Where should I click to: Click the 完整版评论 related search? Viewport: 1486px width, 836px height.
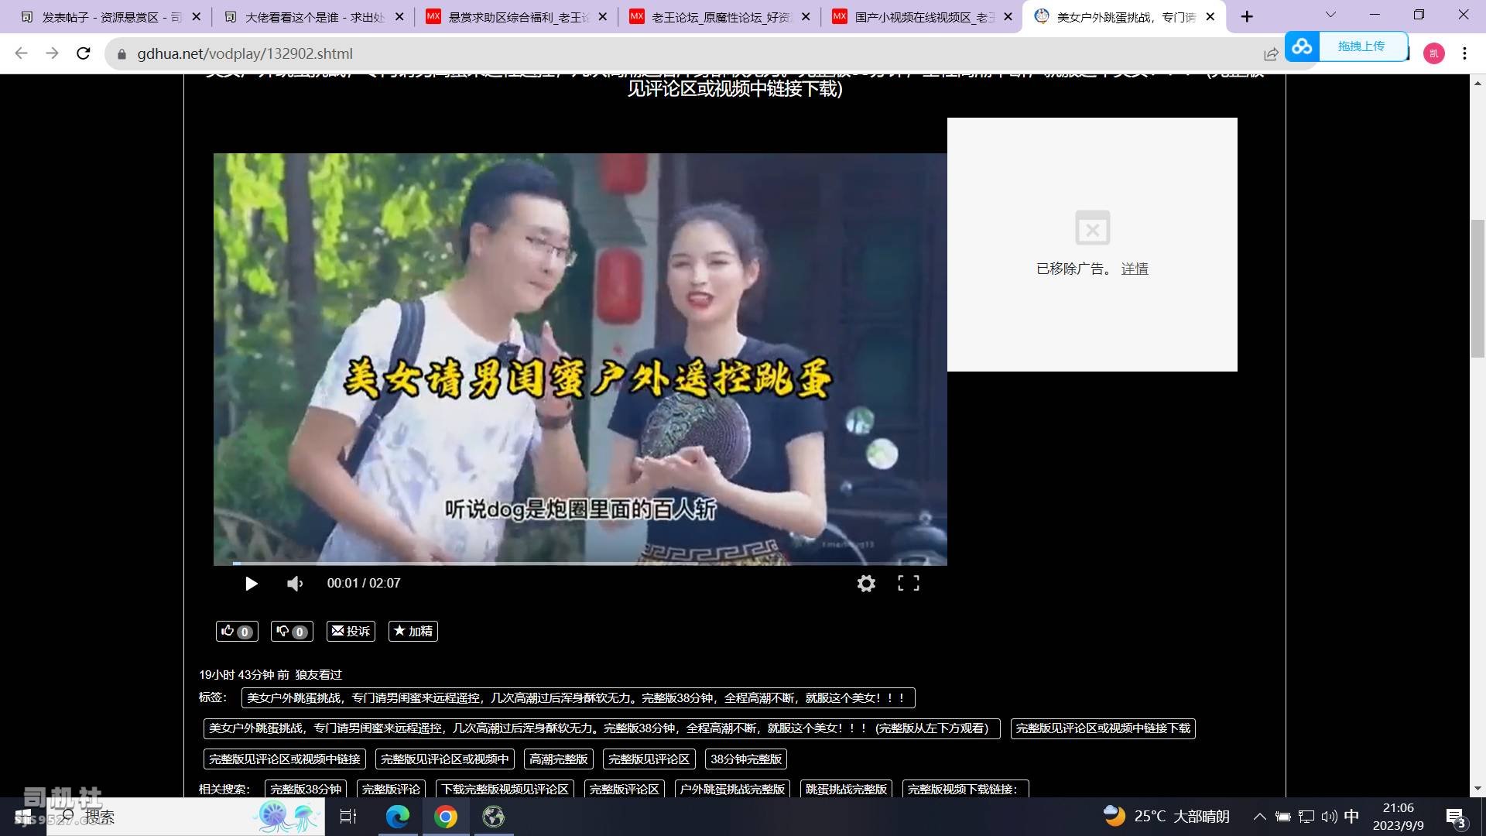[x=391, y=789]
